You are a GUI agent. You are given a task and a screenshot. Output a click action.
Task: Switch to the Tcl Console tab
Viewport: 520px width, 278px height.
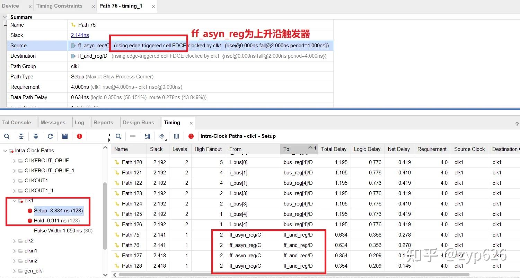point(17,123)
